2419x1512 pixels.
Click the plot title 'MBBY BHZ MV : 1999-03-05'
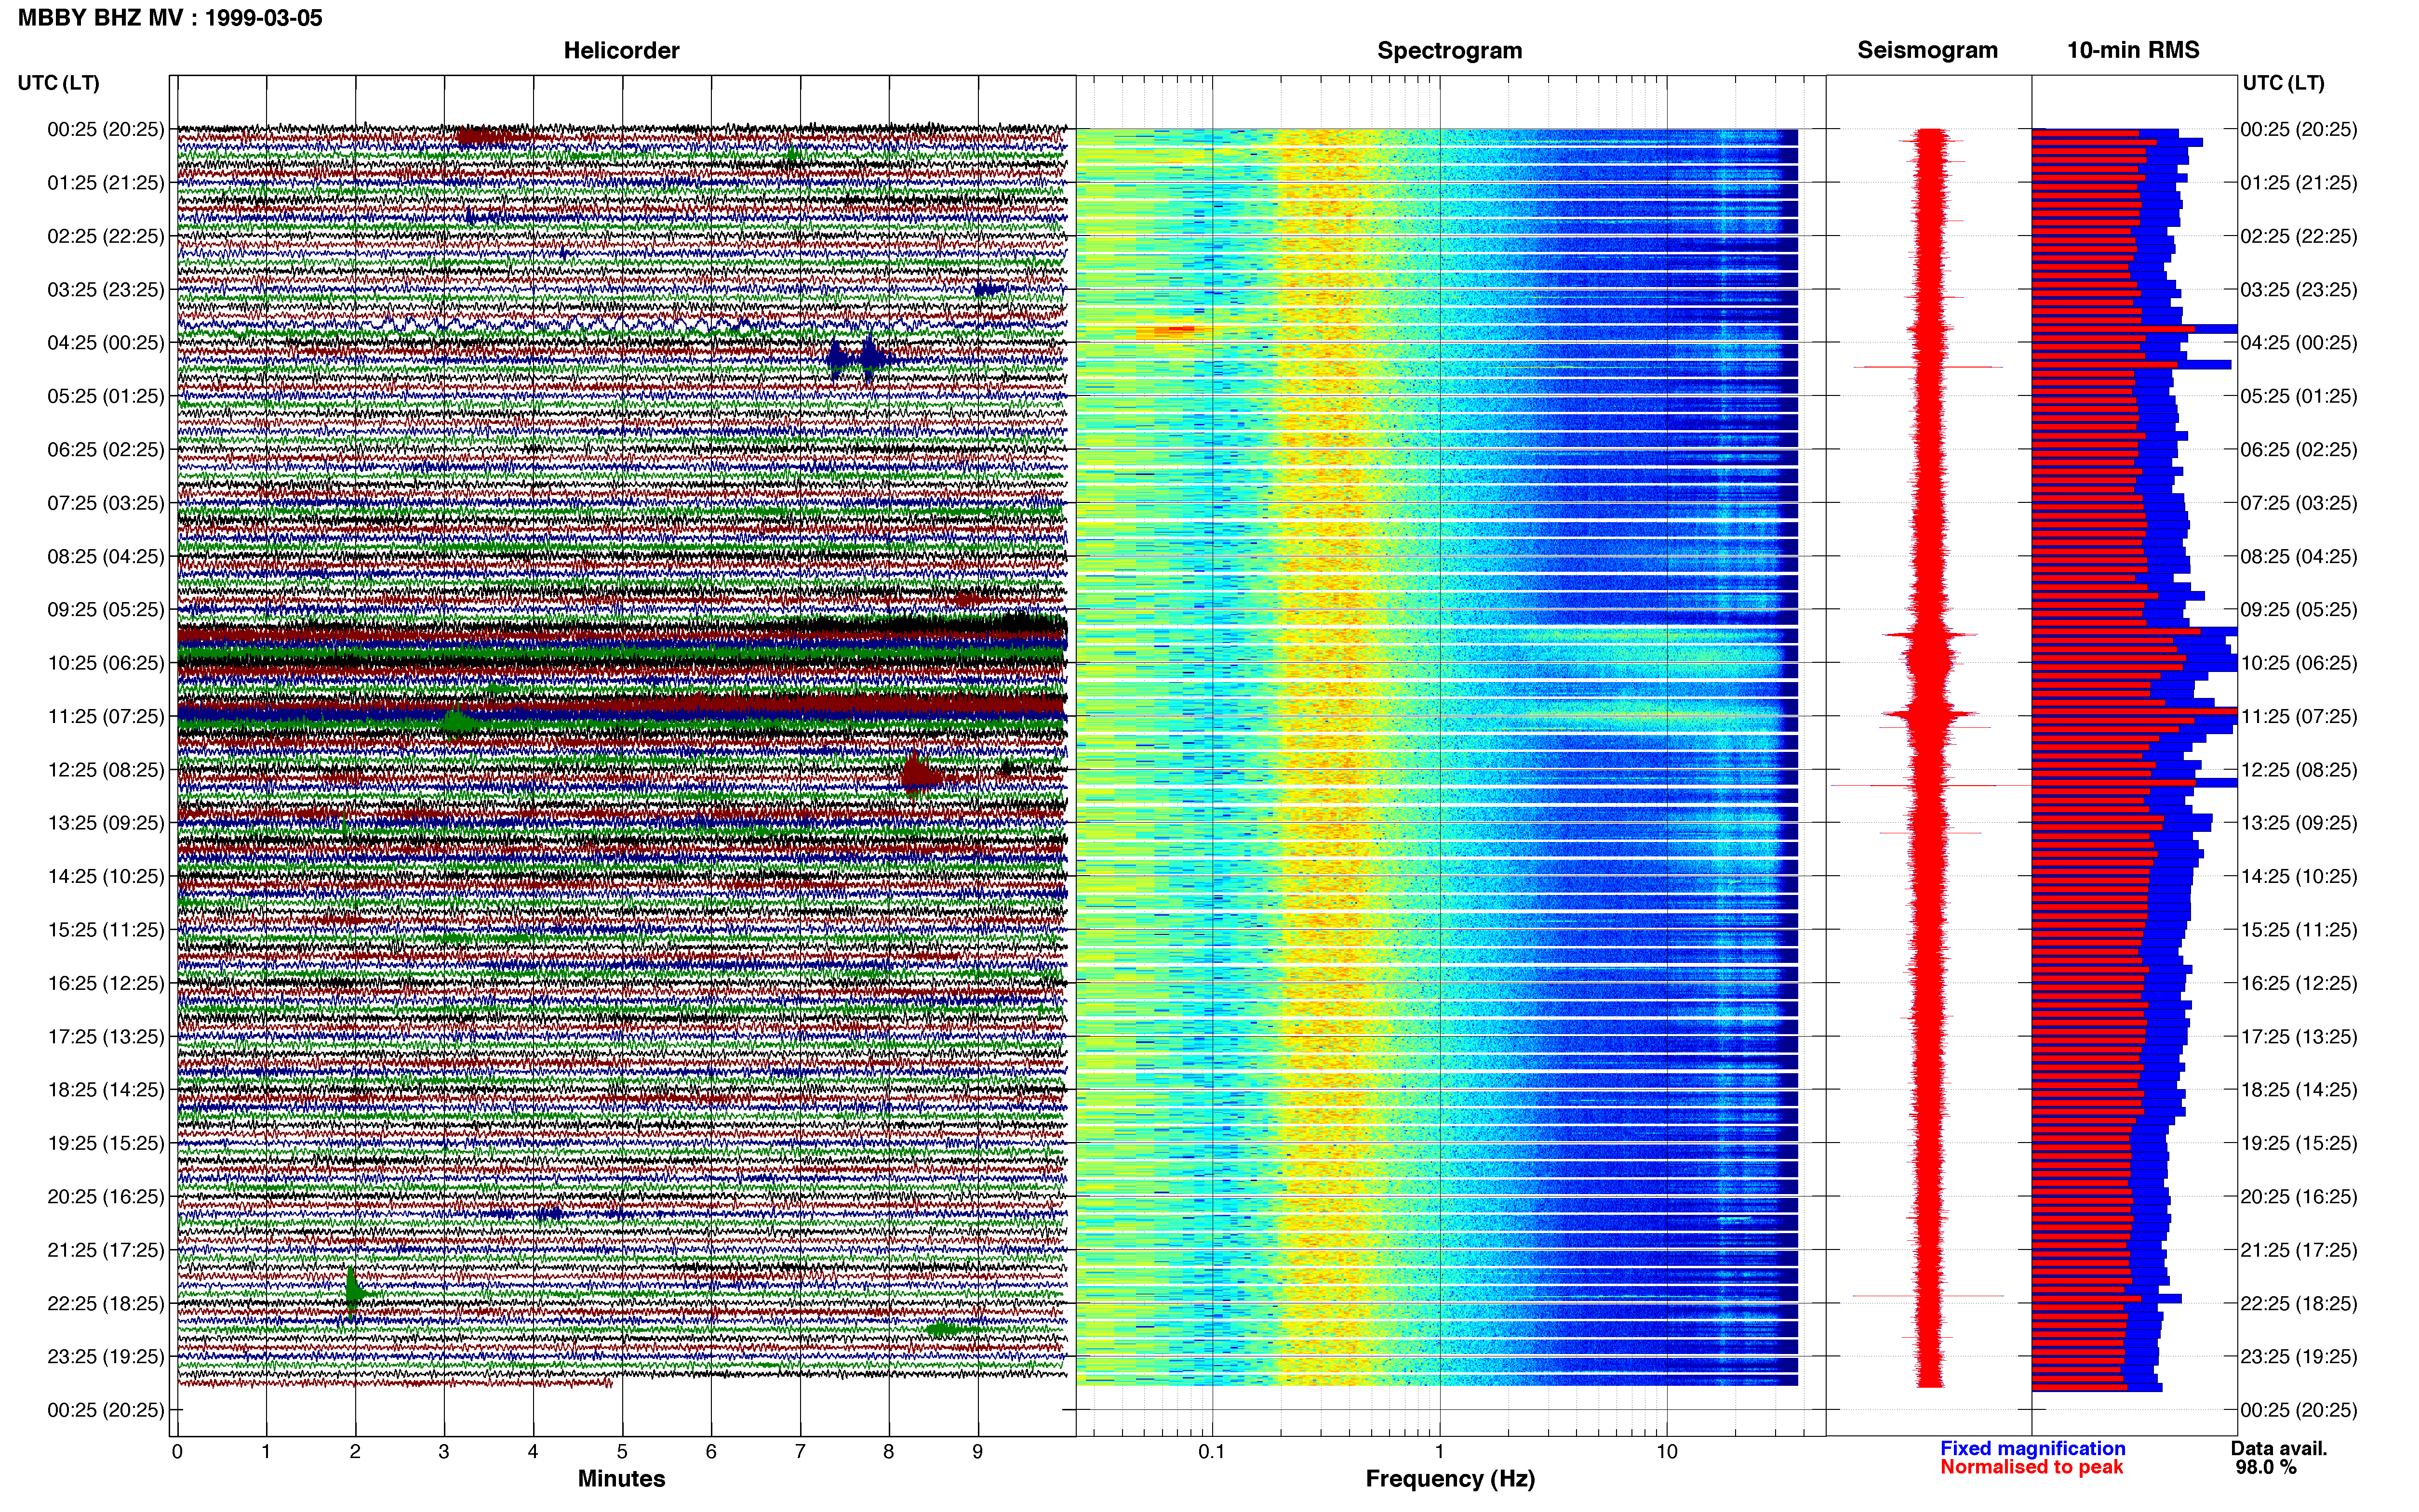point(170,18)
